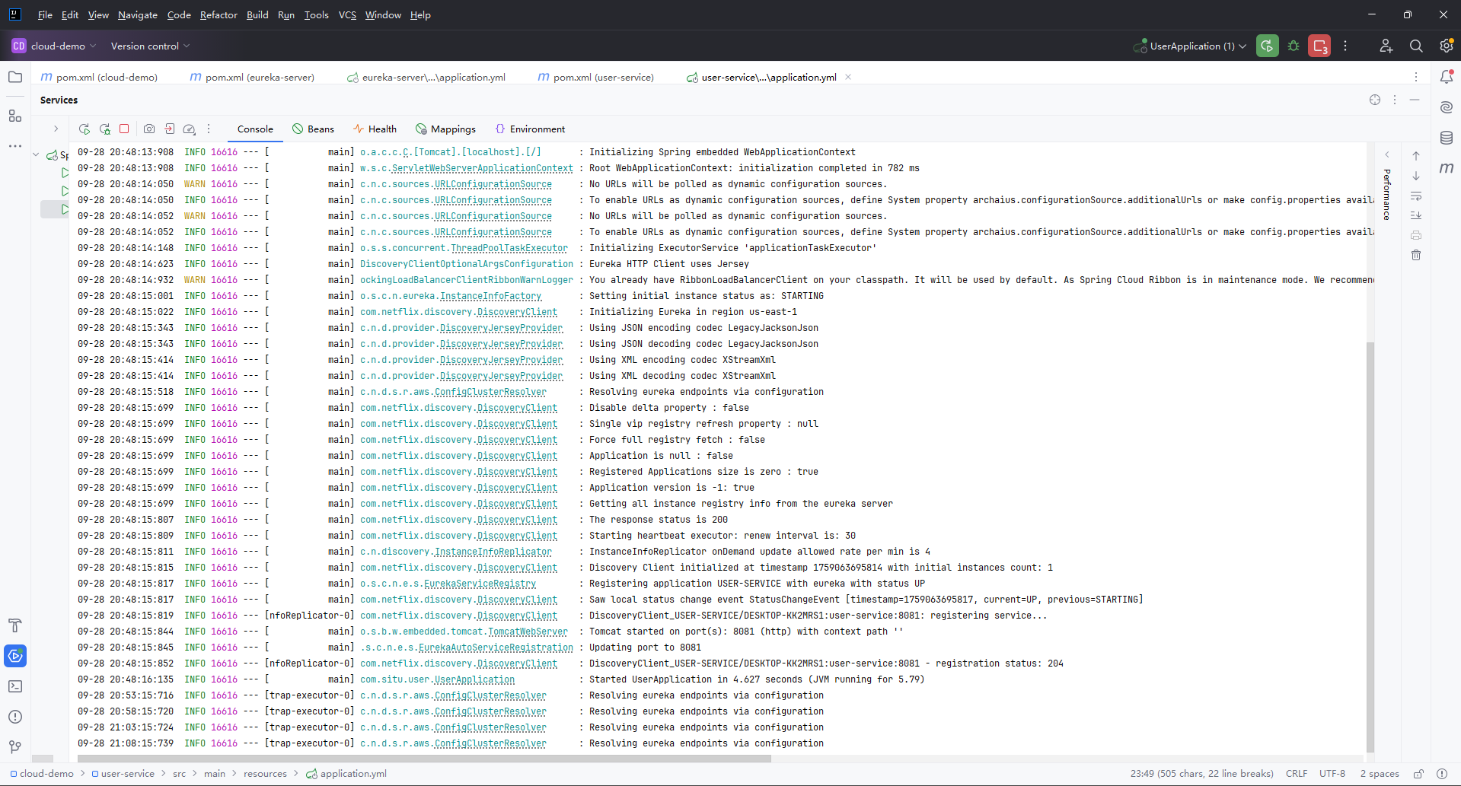Screen dimensions: 1461x786
Task: Open more actions in Services console toolbar
Action: [x=209, y=129]
